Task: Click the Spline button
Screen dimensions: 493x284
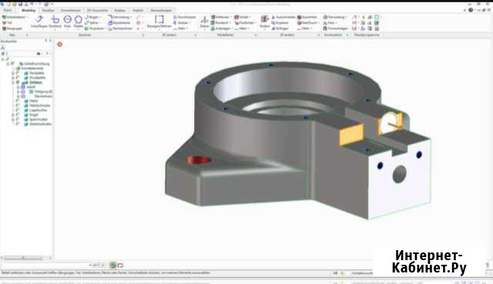Action: pyautogui.click(x=93, y=22)
